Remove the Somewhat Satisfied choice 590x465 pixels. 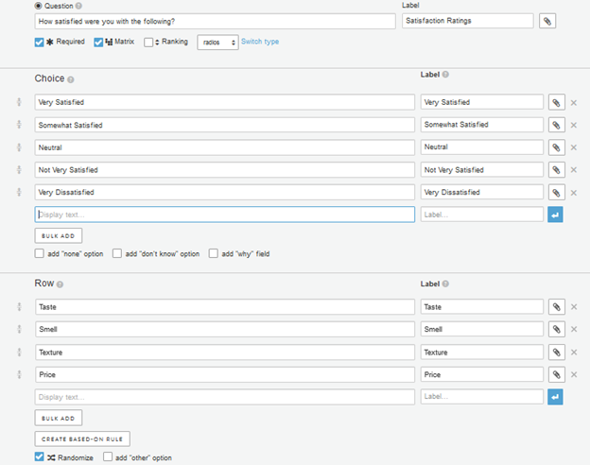[573, 125]
